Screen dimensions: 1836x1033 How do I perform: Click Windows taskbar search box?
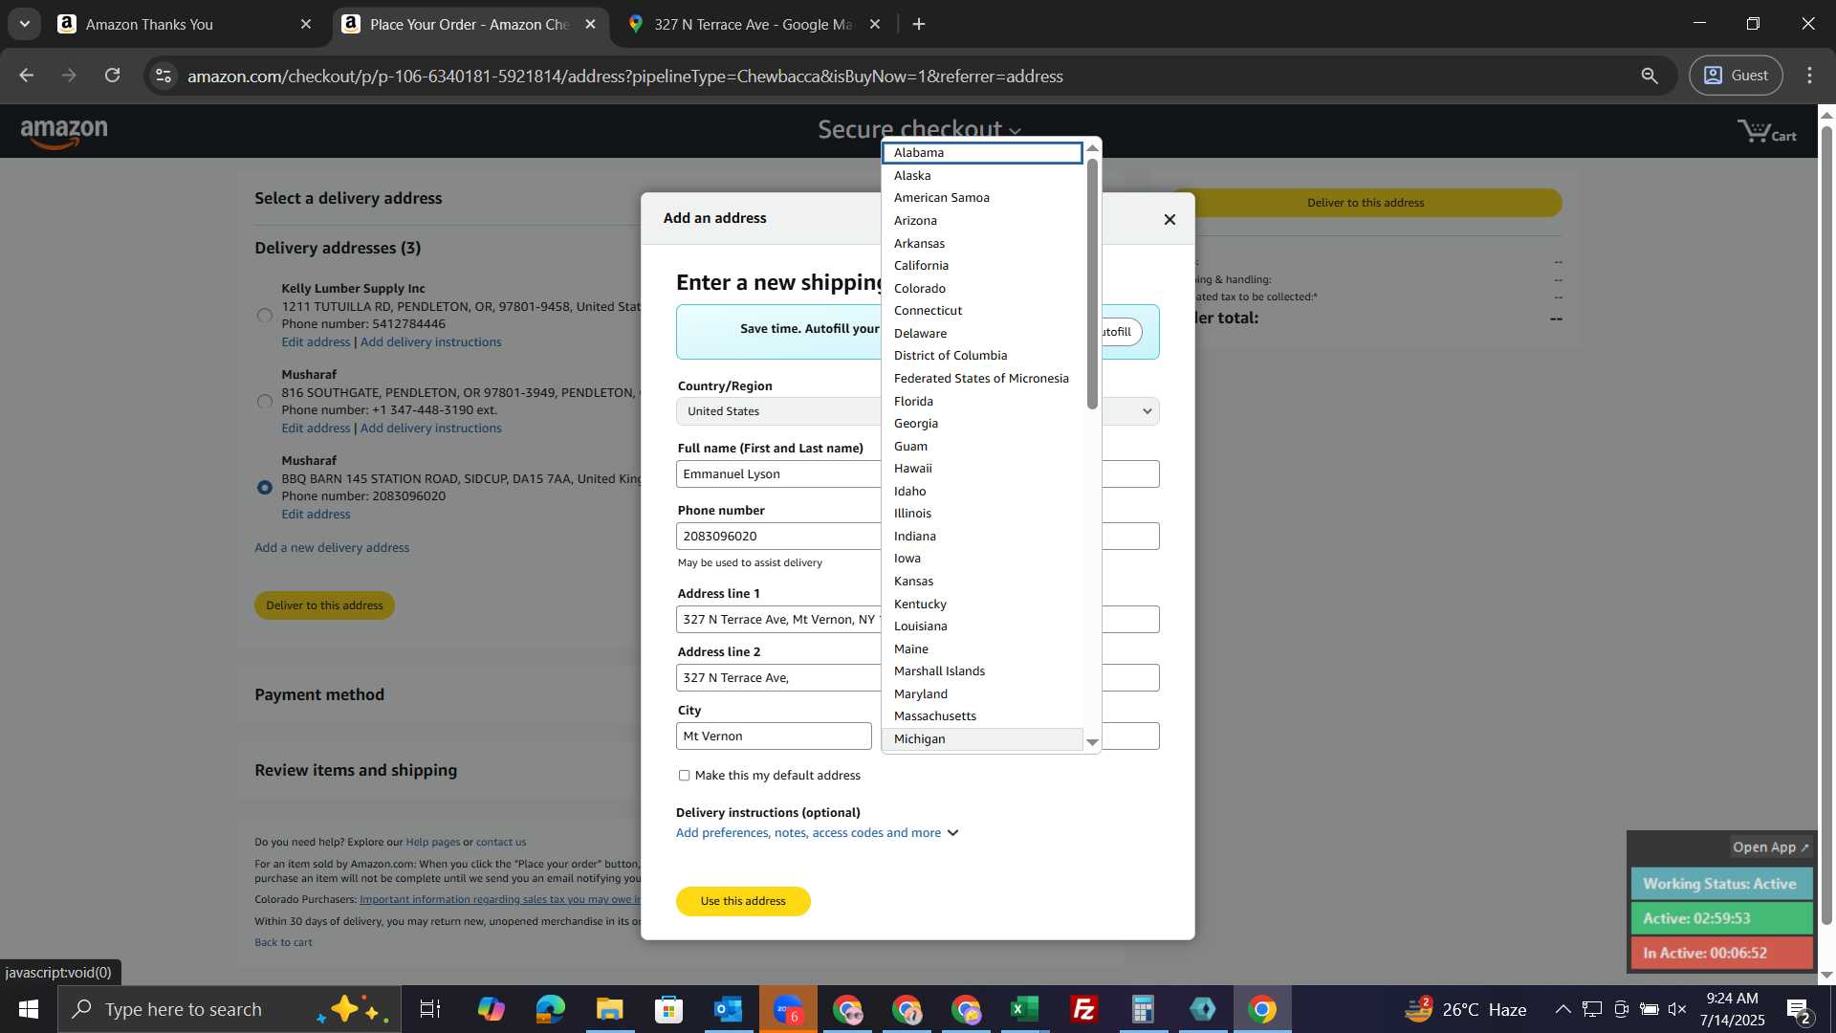click(x=229, y=1009)
